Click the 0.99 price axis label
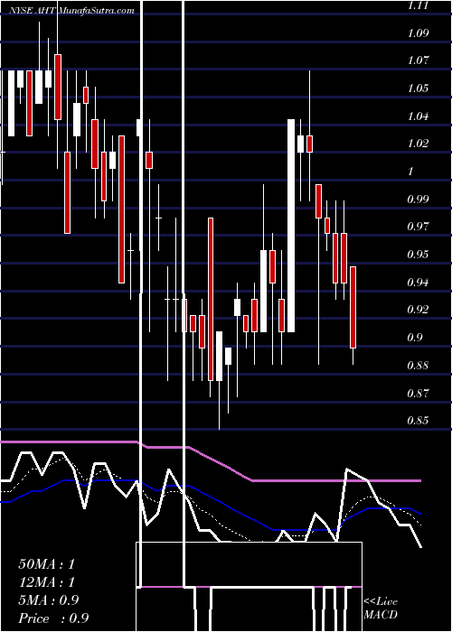 point(418,200)
